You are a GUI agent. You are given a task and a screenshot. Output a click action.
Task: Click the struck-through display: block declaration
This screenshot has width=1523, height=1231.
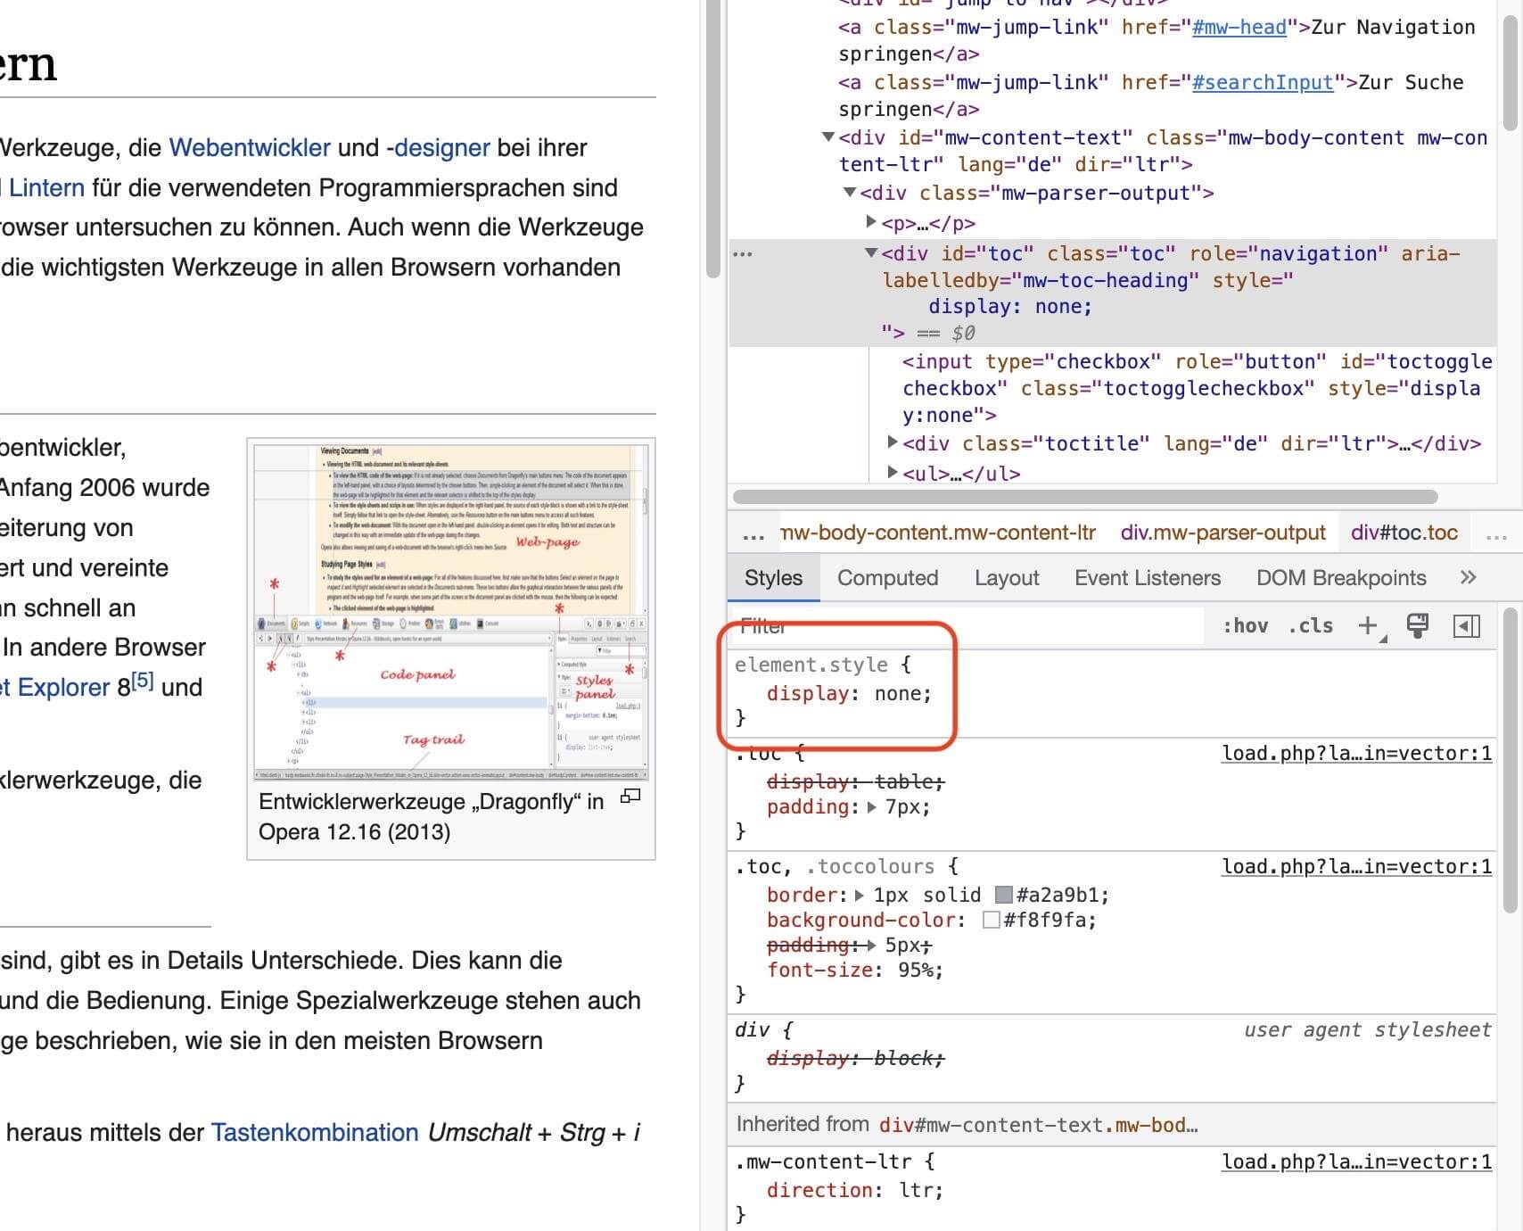[855, 1059]
